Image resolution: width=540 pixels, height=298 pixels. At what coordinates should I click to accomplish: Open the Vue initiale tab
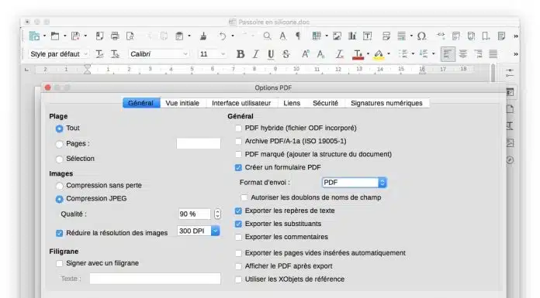[x=182, y=103]
